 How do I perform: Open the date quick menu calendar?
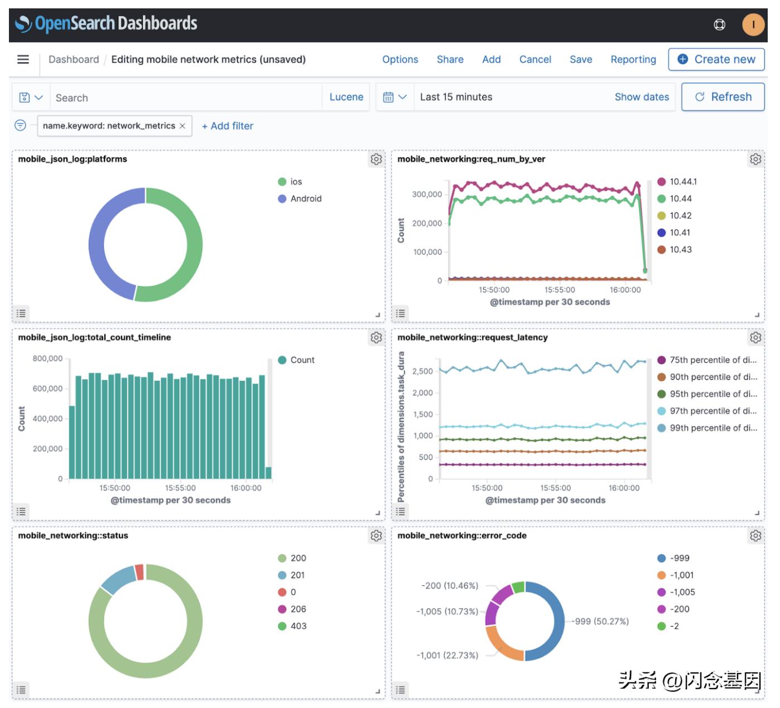tap(395, 97)
